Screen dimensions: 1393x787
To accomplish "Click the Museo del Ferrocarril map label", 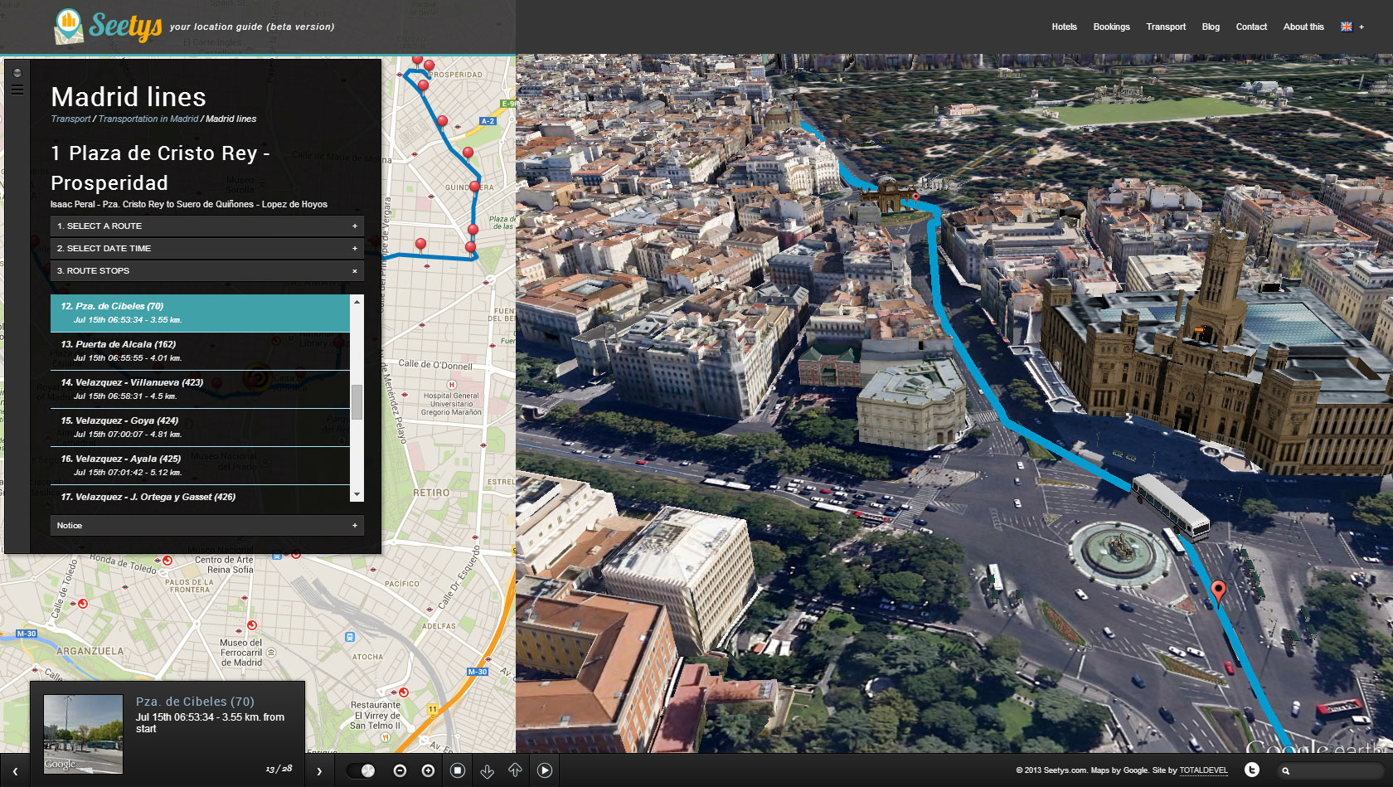I will (241, 653).
